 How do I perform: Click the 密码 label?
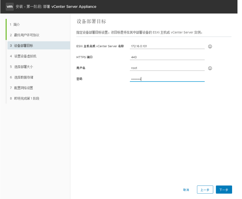click(x=79, y=79)
